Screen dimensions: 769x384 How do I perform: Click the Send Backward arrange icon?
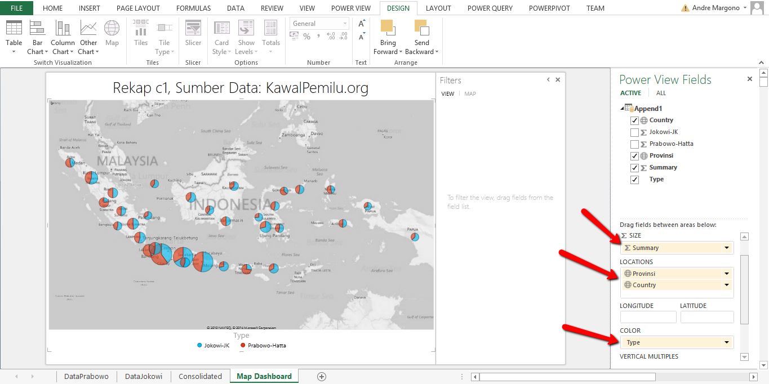pyautogui.click(x=421, y=28)
